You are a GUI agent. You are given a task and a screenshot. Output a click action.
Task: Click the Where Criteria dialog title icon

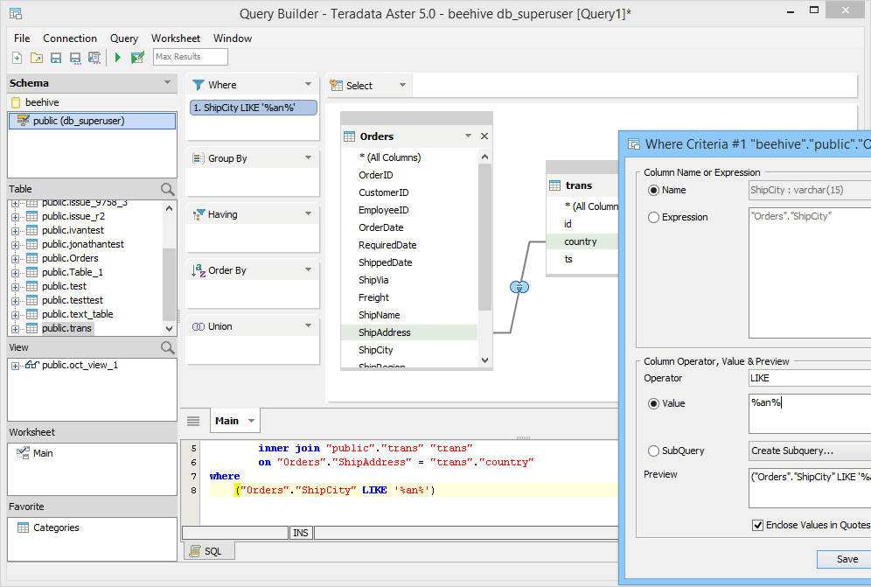point(634,144)
